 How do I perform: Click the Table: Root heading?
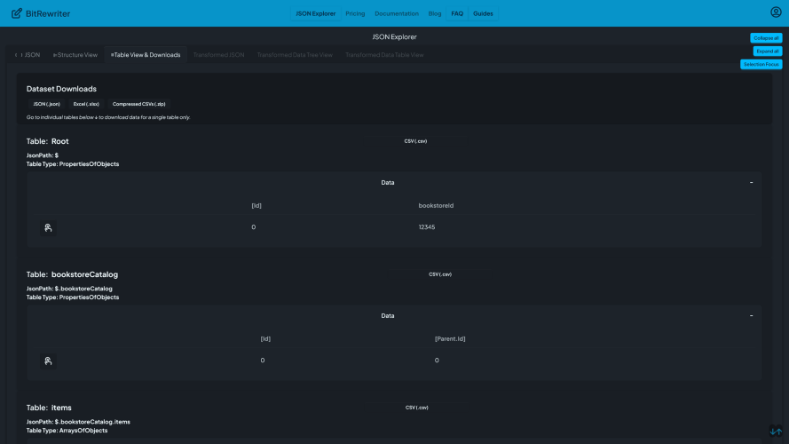47,141
